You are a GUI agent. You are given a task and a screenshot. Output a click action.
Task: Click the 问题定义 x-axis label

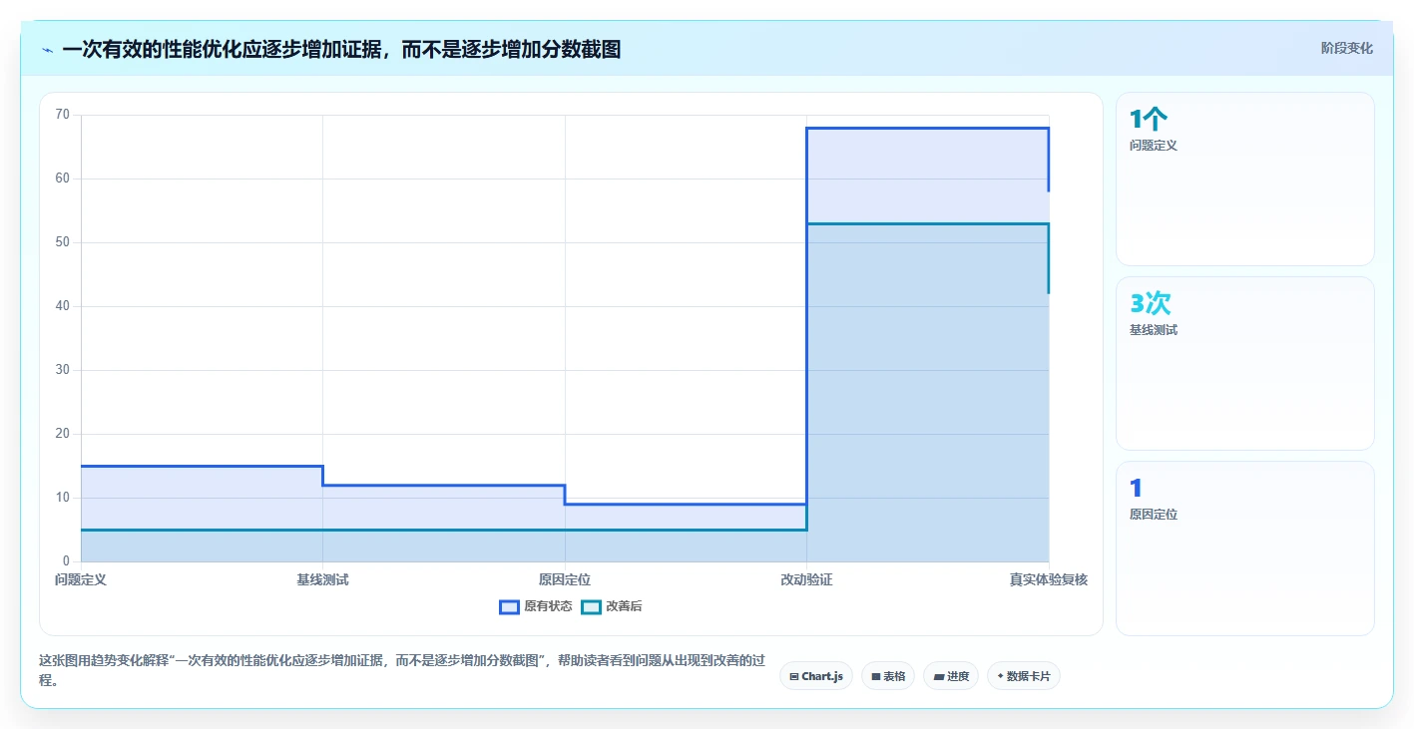point(81,579)
